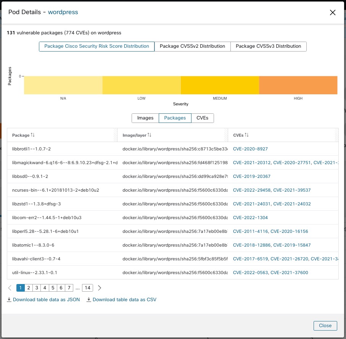Click the Package column header
The image size is (346, 339).
click(x=62, y=135)
